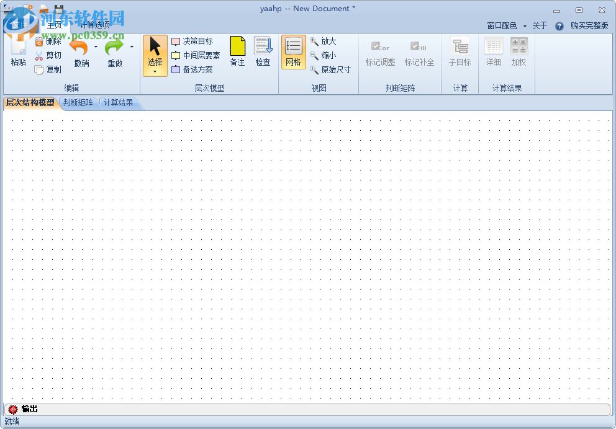Toggle the 网格 grid display

point(292,52)
